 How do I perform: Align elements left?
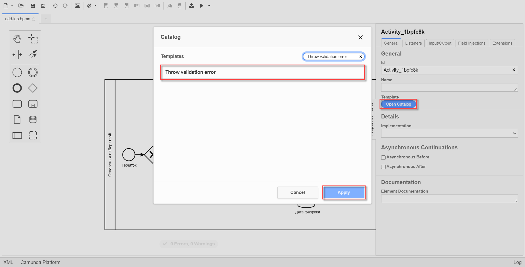[106, 5]
